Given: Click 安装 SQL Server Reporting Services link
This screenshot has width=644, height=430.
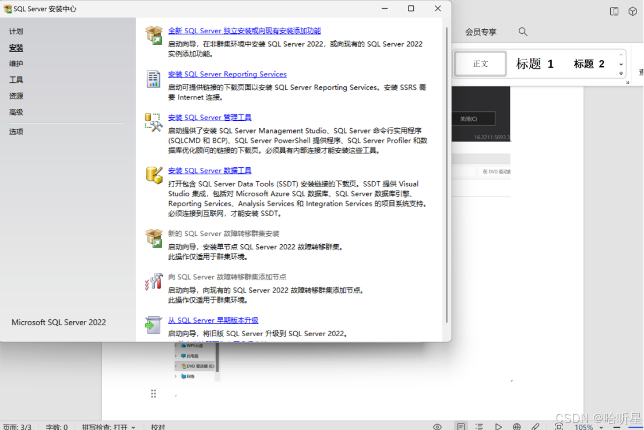Looking at the screenshot, I should pyautogui.click(x=227, y=75).
